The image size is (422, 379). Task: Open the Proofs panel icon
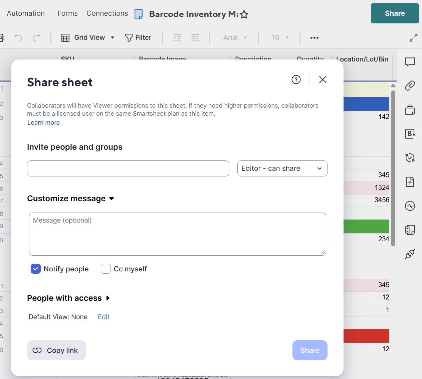(x=410, y=110)
